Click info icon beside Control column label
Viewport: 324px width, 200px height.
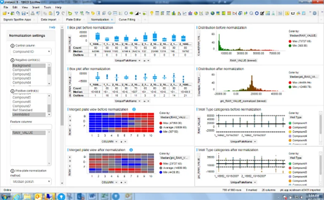[x=11, y=45]
